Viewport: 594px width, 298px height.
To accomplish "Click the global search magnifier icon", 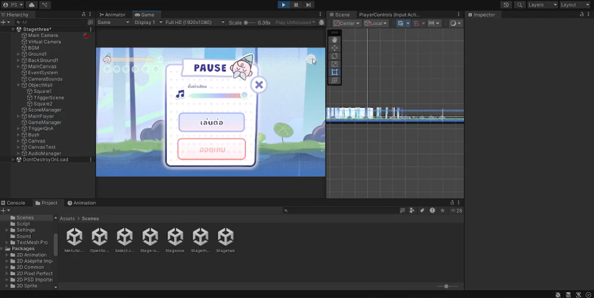I will tap(519, 5).
